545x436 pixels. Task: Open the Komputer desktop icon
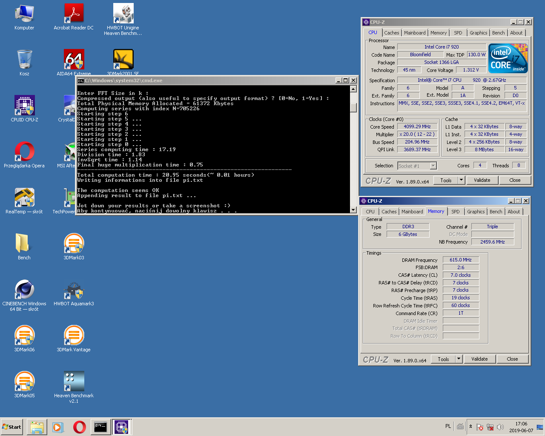click(x=24, y=17)
